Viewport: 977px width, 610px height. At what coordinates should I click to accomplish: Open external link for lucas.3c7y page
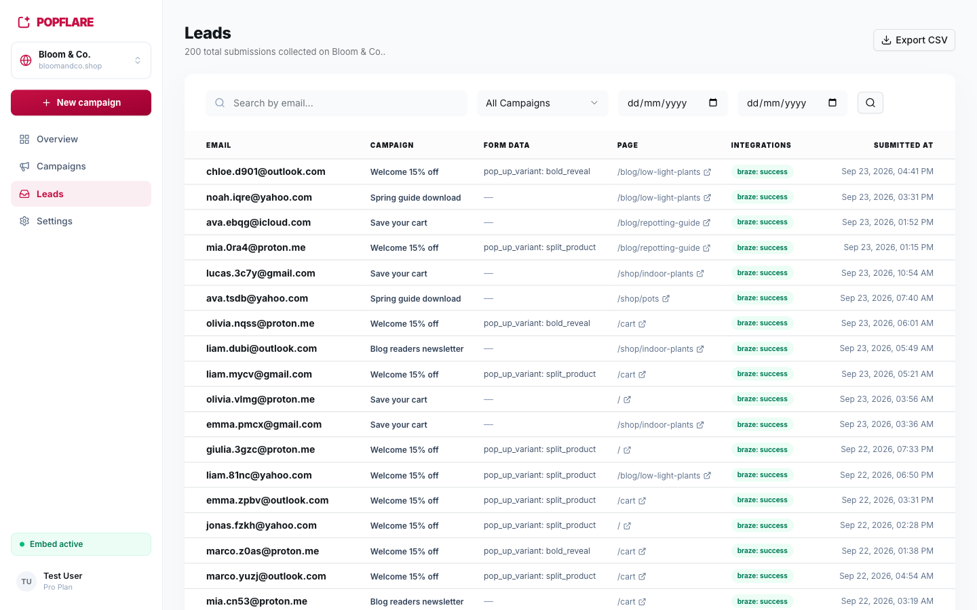tap(700, 274)
